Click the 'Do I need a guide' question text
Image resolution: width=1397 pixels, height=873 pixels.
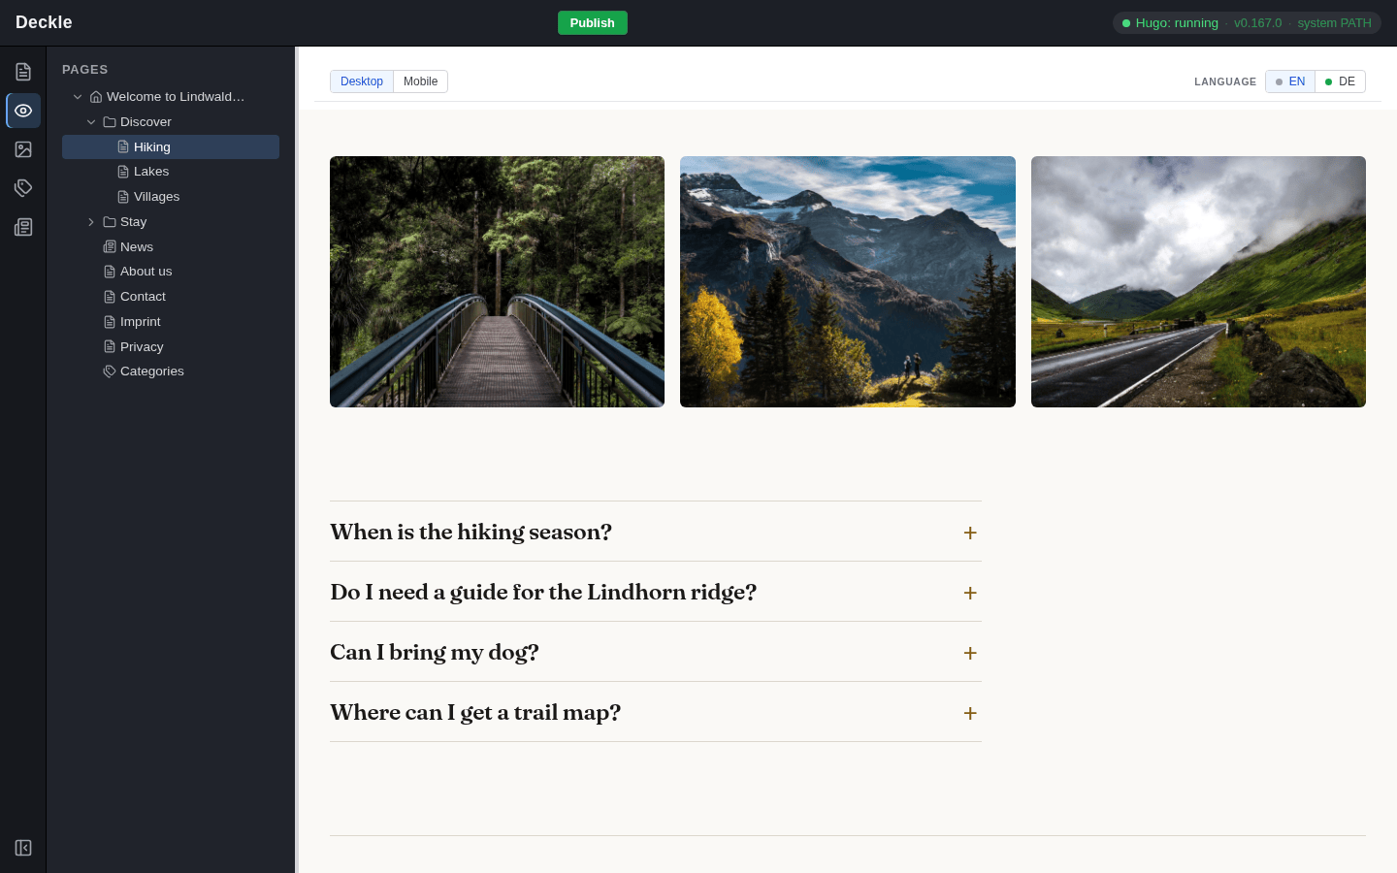543,592
